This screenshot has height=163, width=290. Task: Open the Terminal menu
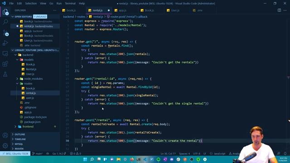coord(70,3)
